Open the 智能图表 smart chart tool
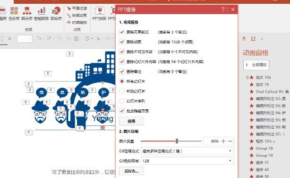This screenshot has width=290, height=178. 42,13
